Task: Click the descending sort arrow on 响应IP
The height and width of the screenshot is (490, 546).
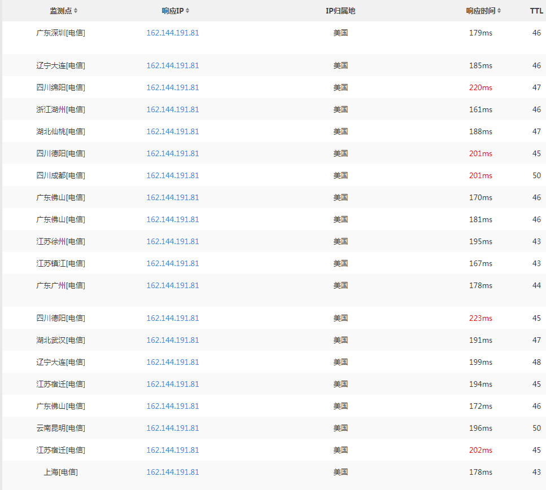Action: [x=188, y=12]
